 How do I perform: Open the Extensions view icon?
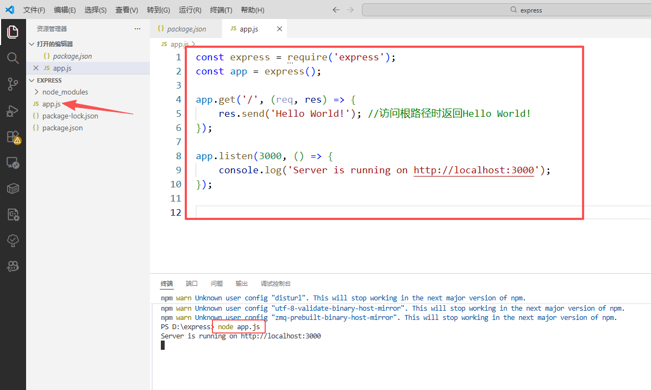(x=12, y=137)
